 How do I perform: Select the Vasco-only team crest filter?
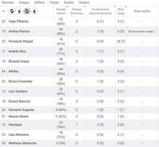tap(27, 11)
